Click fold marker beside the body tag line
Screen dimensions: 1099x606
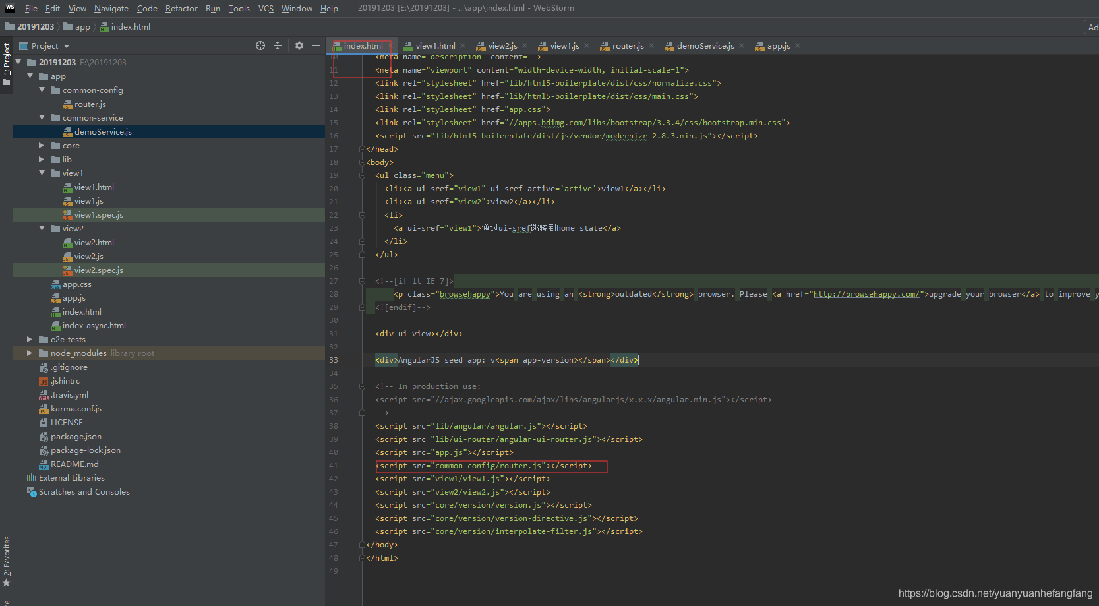(362, 162)
